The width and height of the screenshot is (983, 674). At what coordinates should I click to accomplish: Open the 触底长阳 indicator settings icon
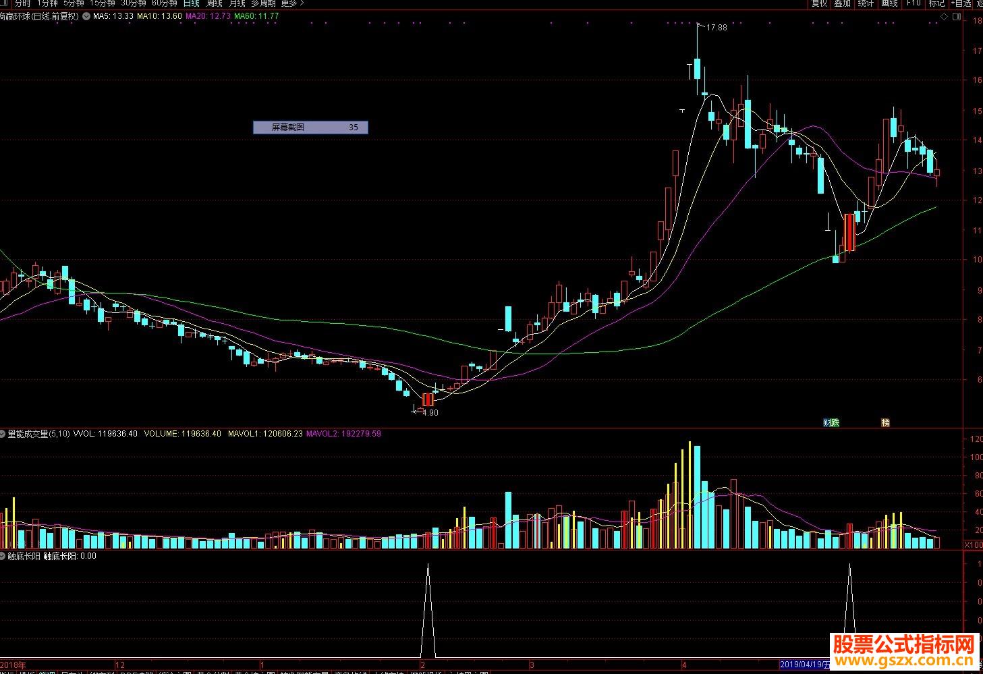(x=3, y=556)
